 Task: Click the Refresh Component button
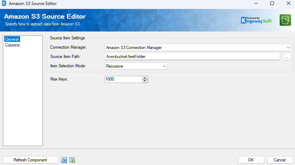pyautogui.click(x=30, y=160)
